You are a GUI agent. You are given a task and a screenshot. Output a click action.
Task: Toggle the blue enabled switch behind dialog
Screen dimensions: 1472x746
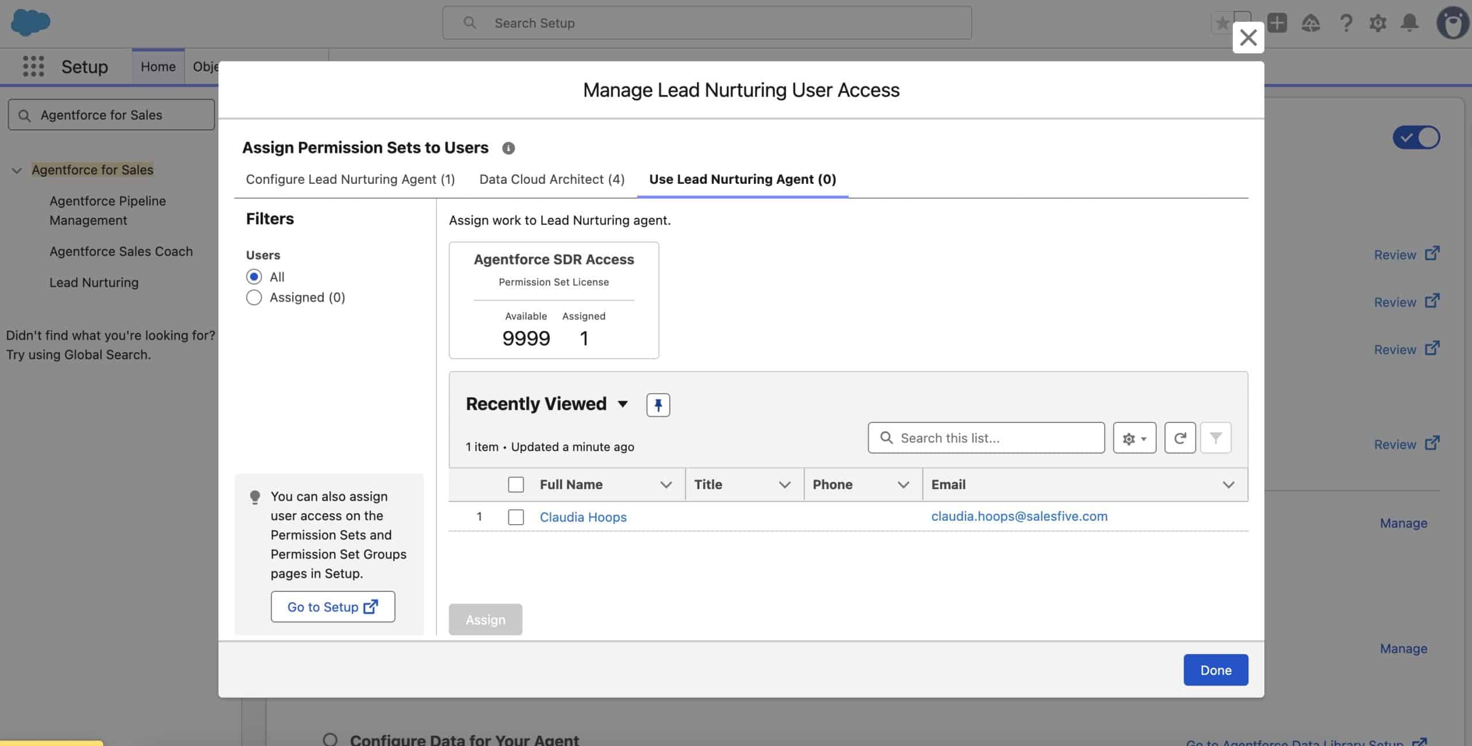pos(1416,138)
